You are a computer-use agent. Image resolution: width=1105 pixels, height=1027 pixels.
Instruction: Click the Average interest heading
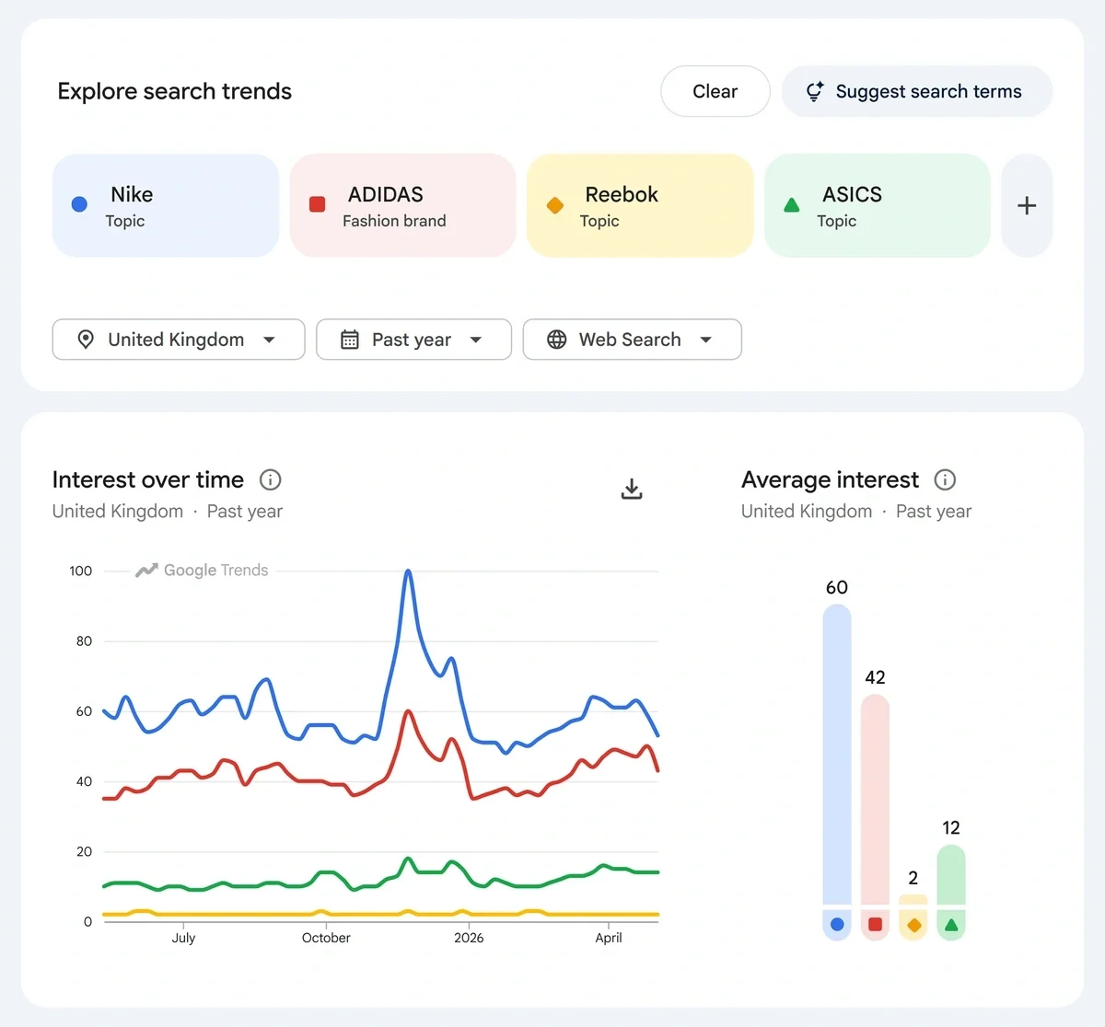point(830,479)
